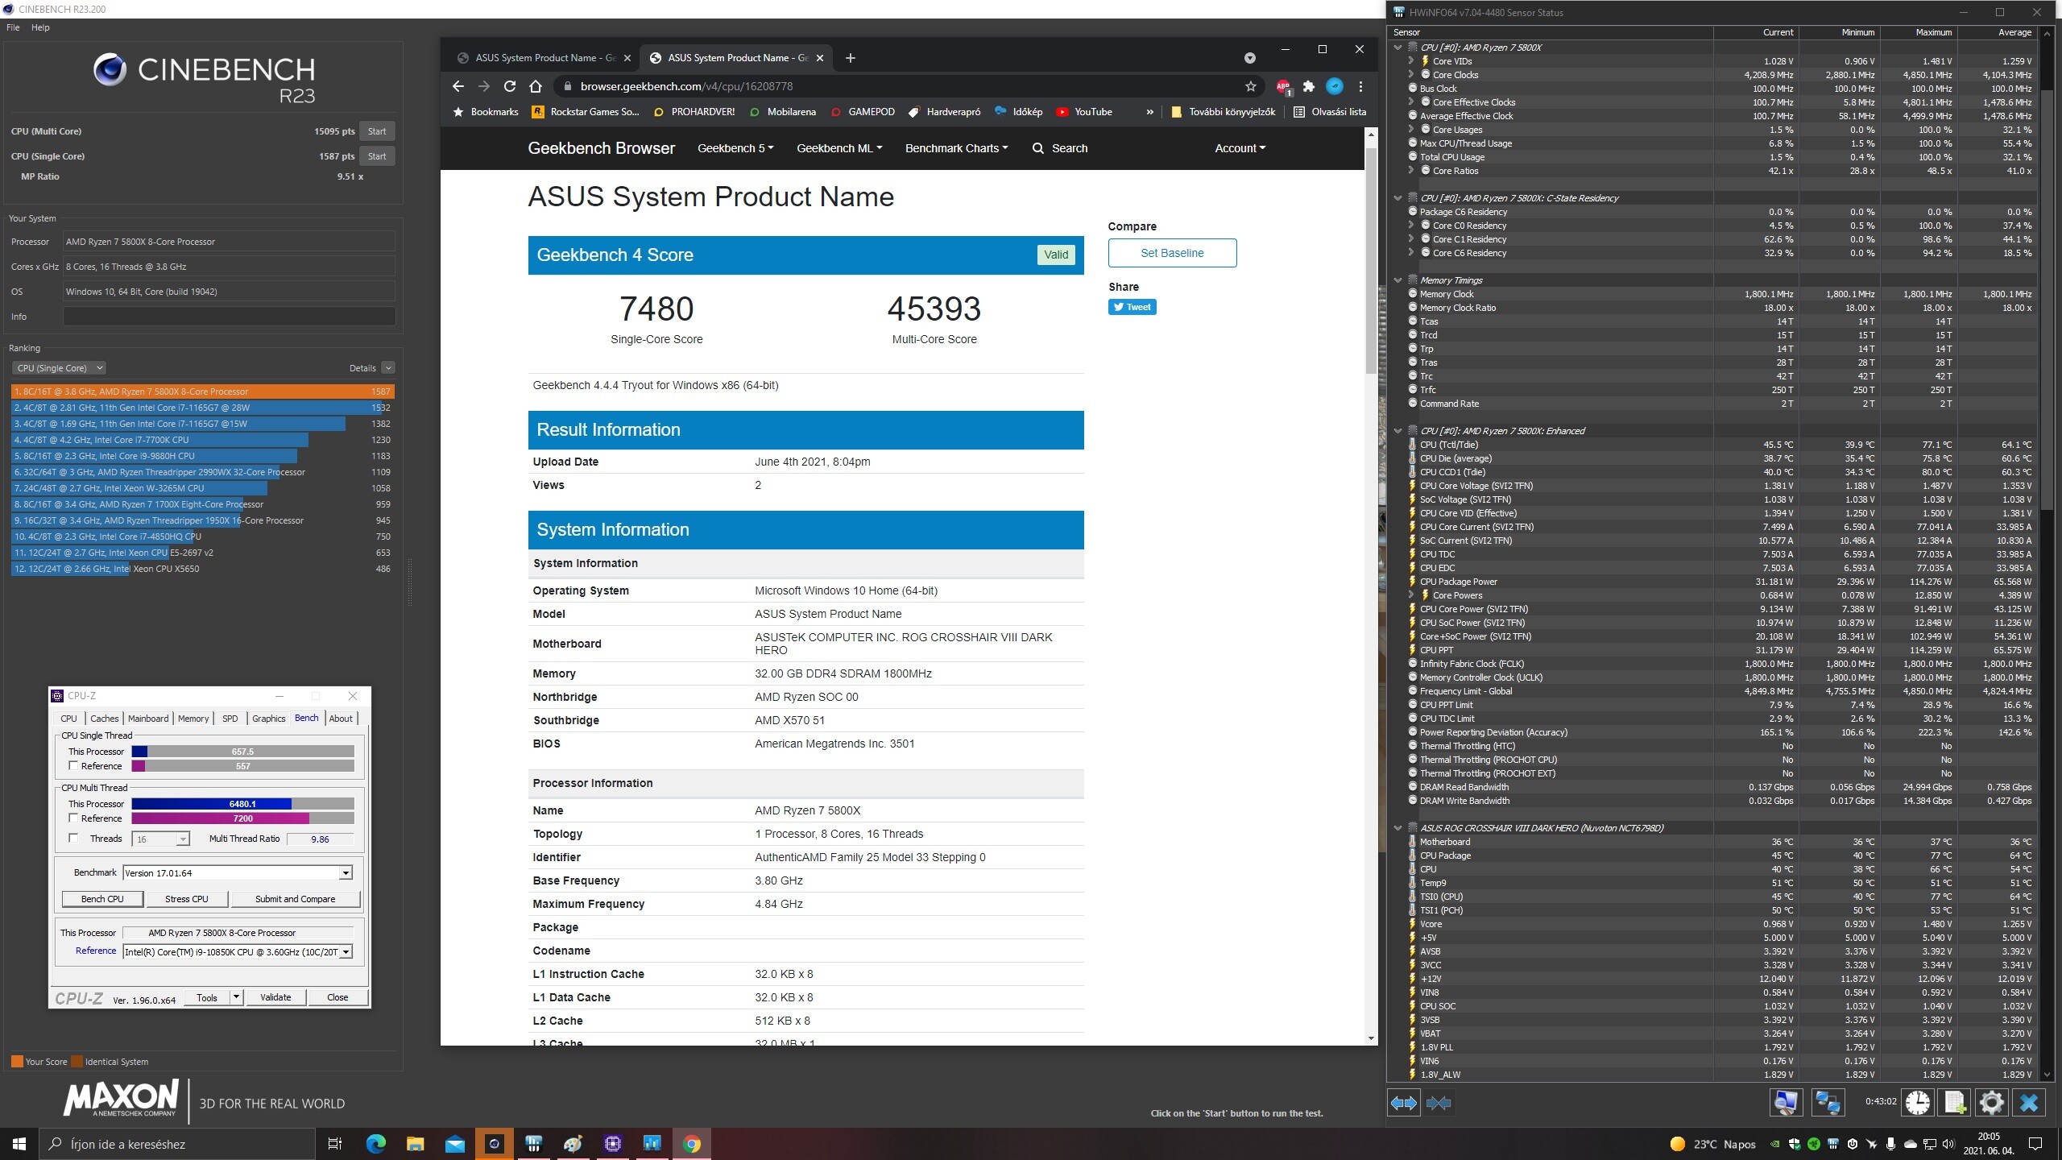Click Tweet share button
Screen dimensions: 2062x1160
pyautogui.click(x=1132, y=307)
